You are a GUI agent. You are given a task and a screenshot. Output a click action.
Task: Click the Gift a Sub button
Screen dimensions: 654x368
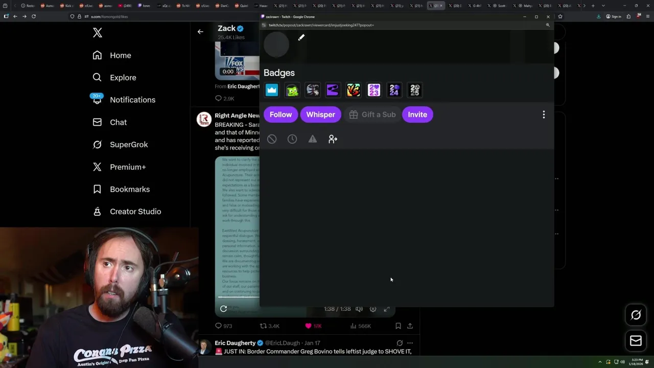click(372, 114)
